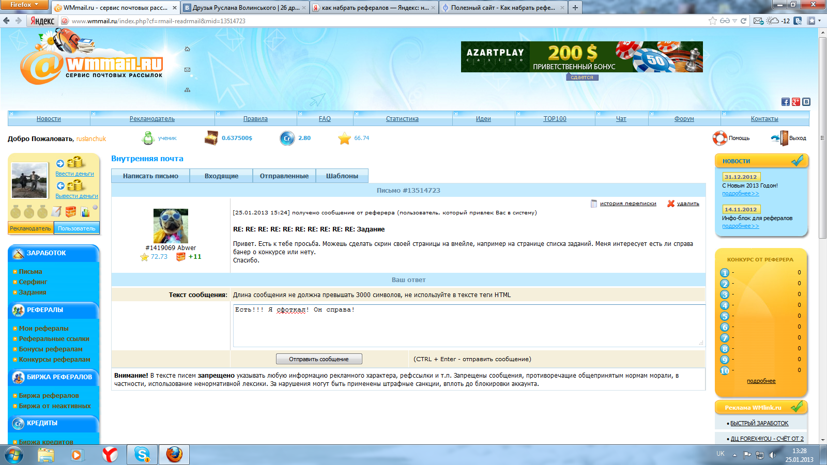
Task: Open the mail toolbar icon in Firefox
Action: 758,21
